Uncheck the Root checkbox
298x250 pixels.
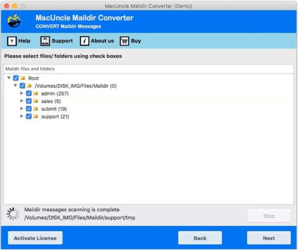pos(16,78)
